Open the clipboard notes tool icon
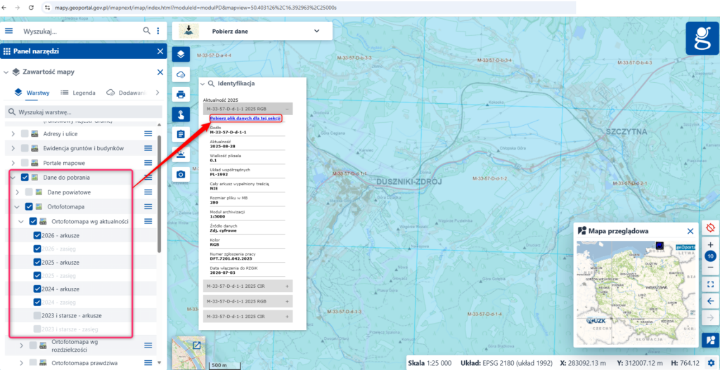720x370 pixels. pos(181,134)
